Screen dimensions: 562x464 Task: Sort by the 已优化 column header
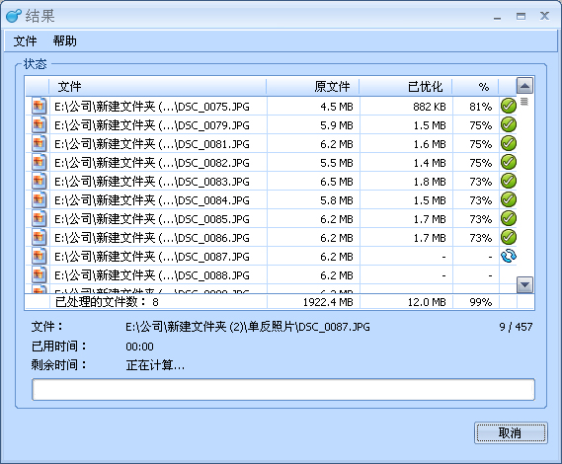pyautogui.click(x=406, y=87)
